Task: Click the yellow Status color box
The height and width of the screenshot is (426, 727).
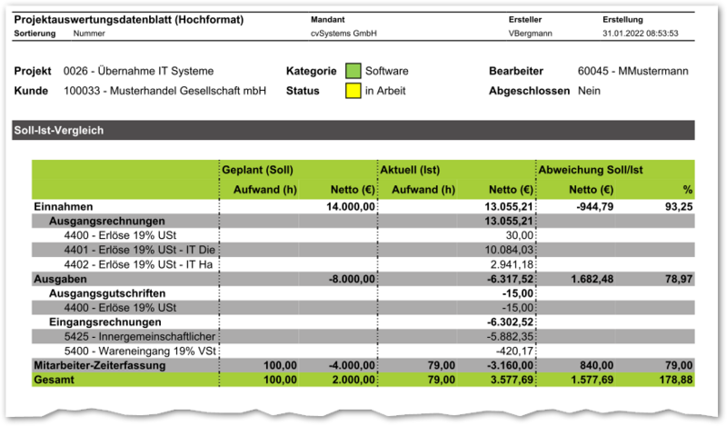Action: (354, 91)
